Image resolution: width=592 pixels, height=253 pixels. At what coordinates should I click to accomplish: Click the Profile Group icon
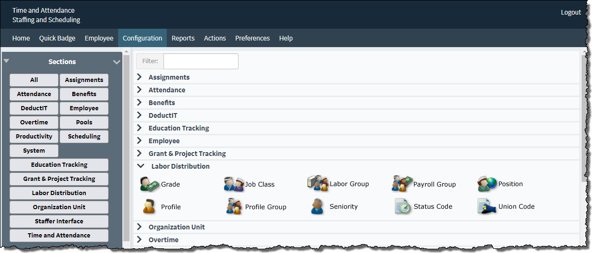pyautogui.click(x=234, y=206)
